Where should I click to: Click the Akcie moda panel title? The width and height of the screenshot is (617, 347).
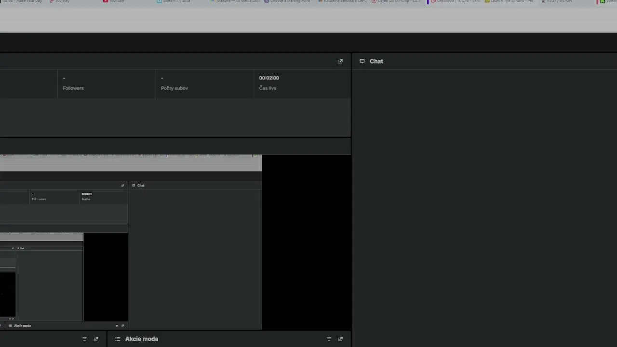[142, 339]
